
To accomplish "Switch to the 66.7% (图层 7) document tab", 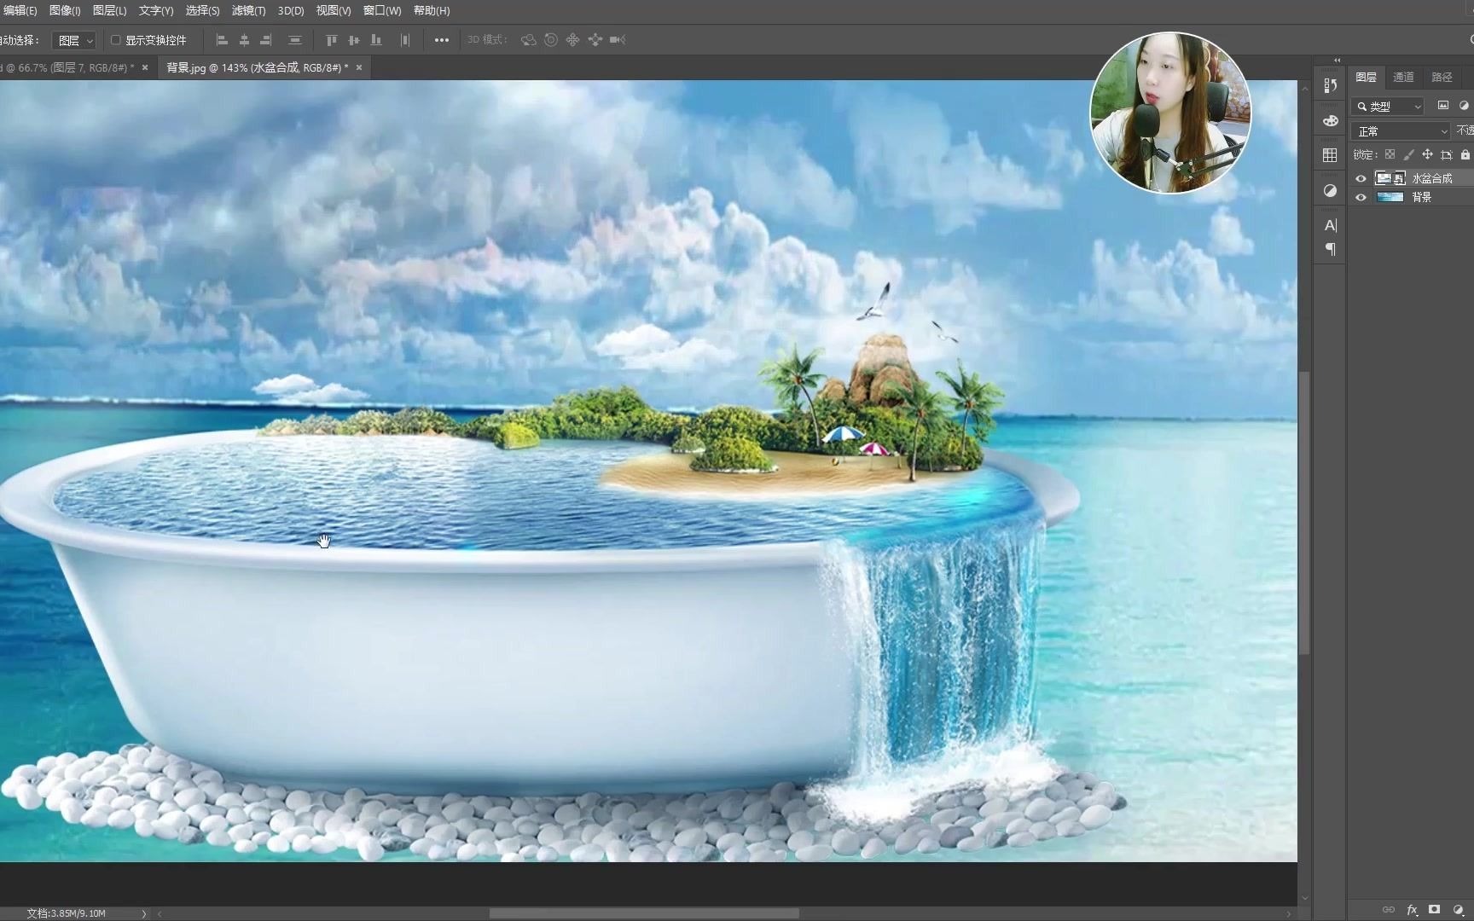I will (68, 67).
